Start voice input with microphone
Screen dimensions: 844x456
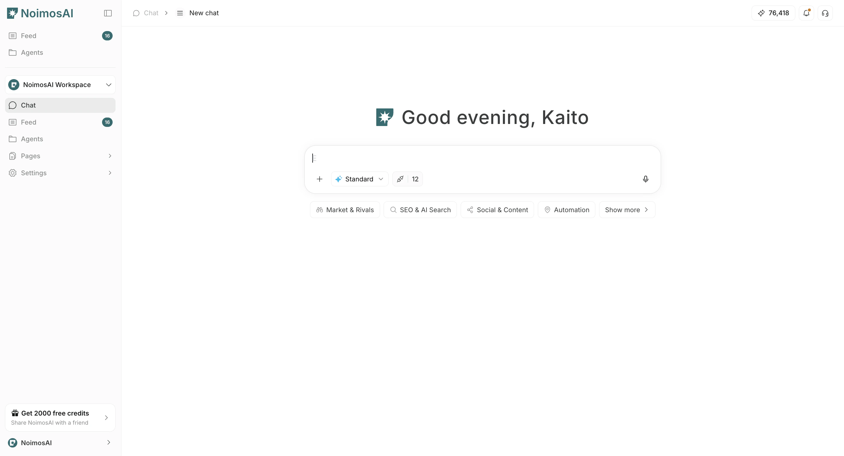click(645, 179)
